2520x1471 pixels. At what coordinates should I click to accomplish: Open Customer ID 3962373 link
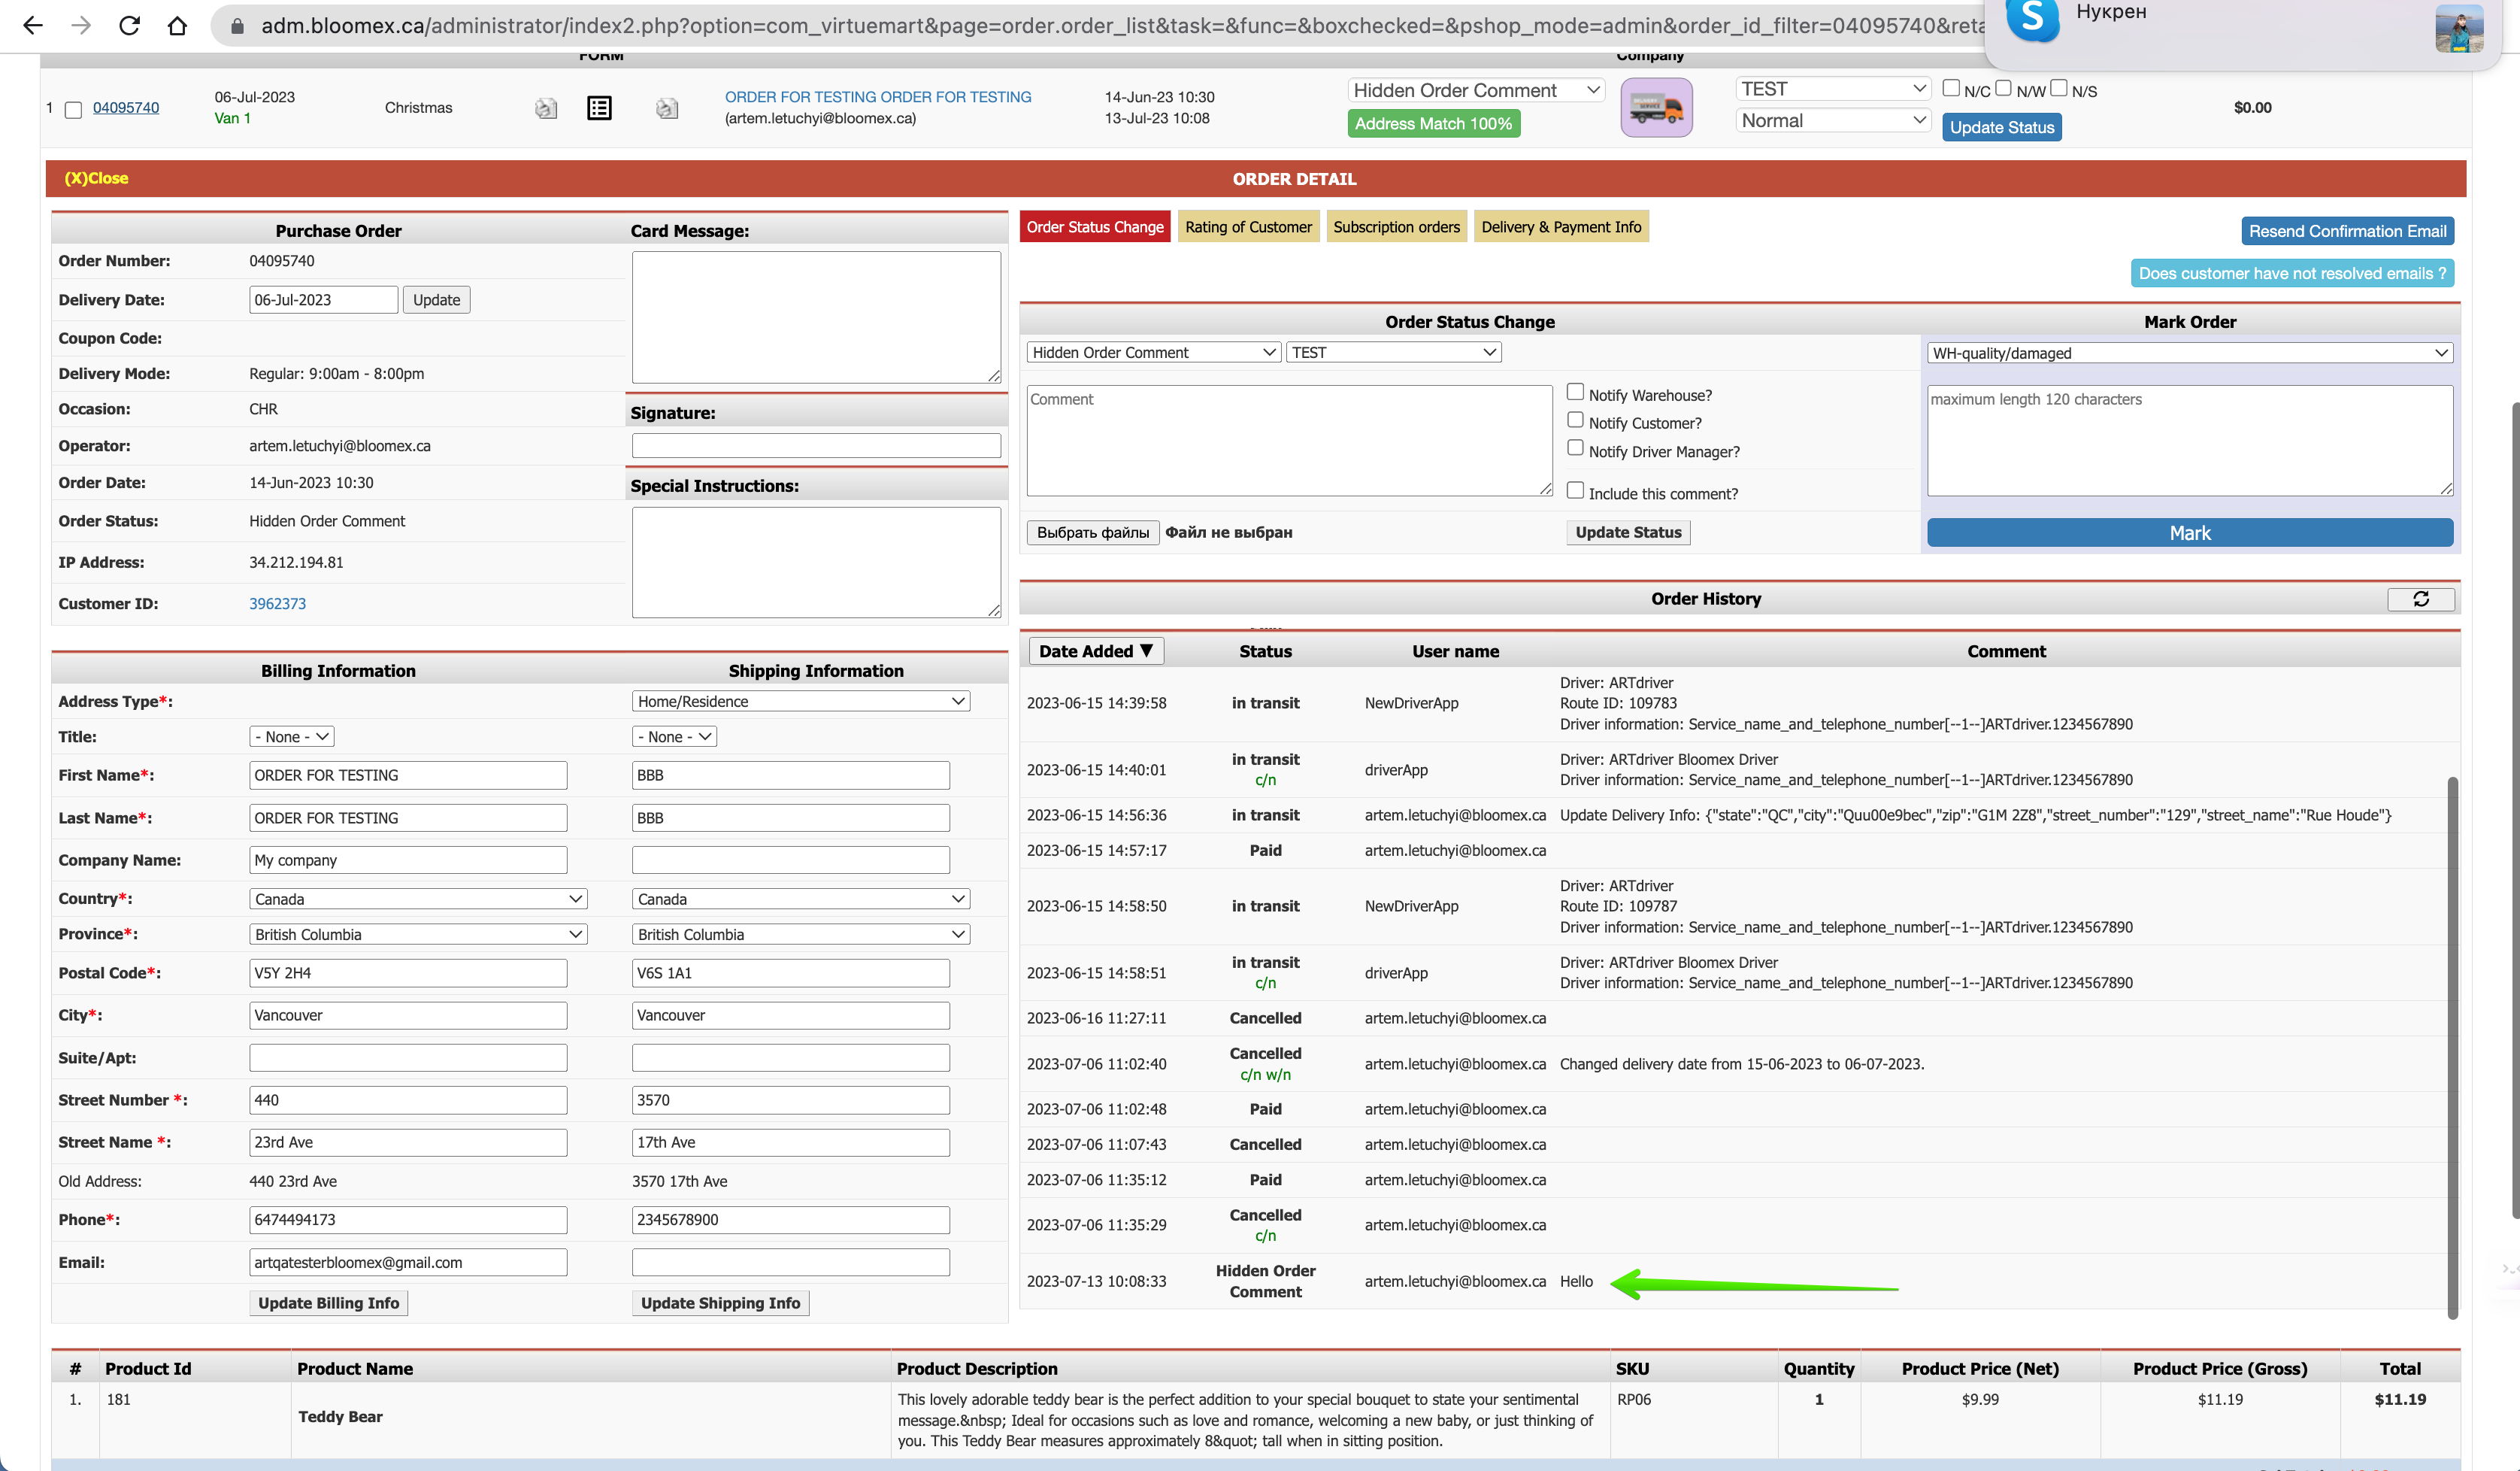[x=277, y=604]
